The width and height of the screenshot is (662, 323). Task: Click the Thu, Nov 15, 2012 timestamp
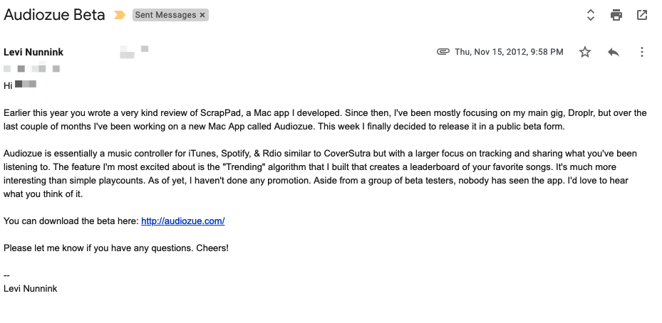[509, 52]
